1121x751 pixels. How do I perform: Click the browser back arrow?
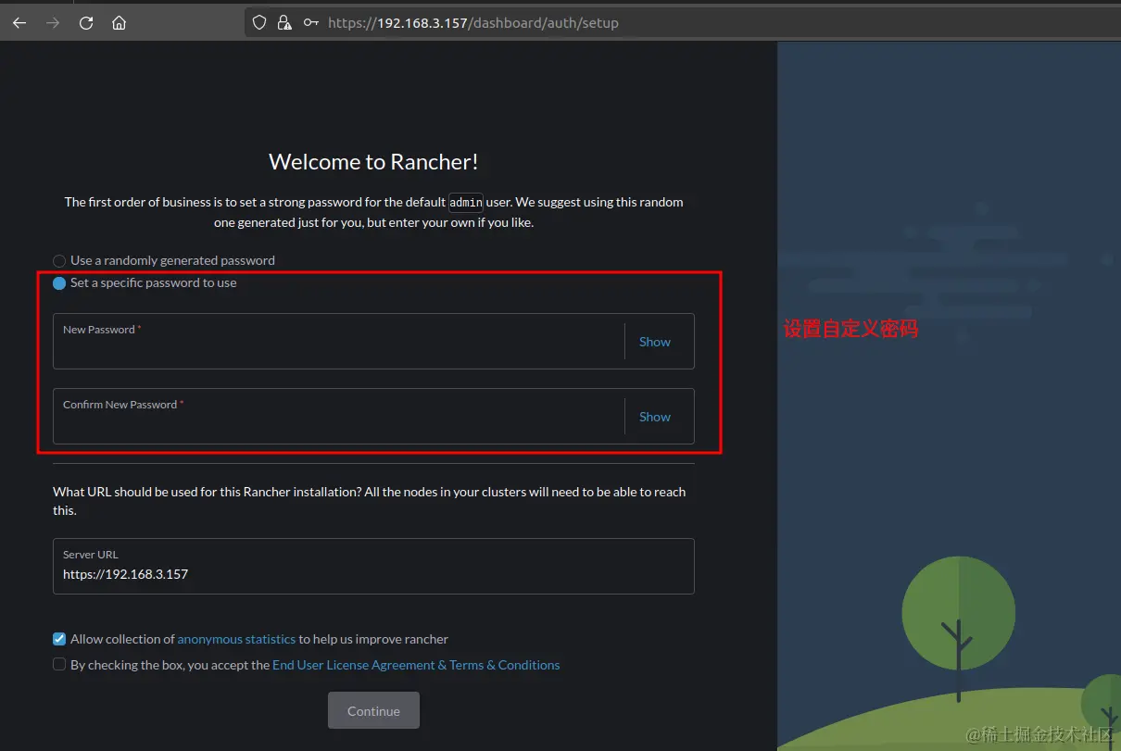pos(19,23)
